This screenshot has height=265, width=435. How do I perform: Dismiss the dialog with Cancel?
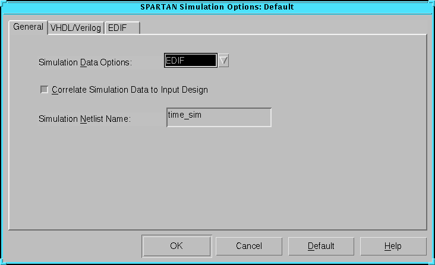[x=249, y=246]
